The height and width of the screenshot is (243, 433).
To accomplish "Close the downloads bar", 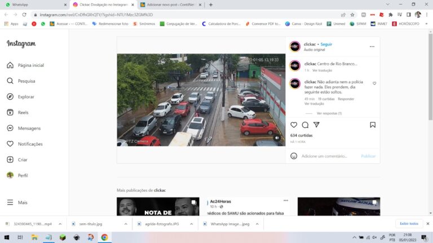I will (x=428, y=224).
